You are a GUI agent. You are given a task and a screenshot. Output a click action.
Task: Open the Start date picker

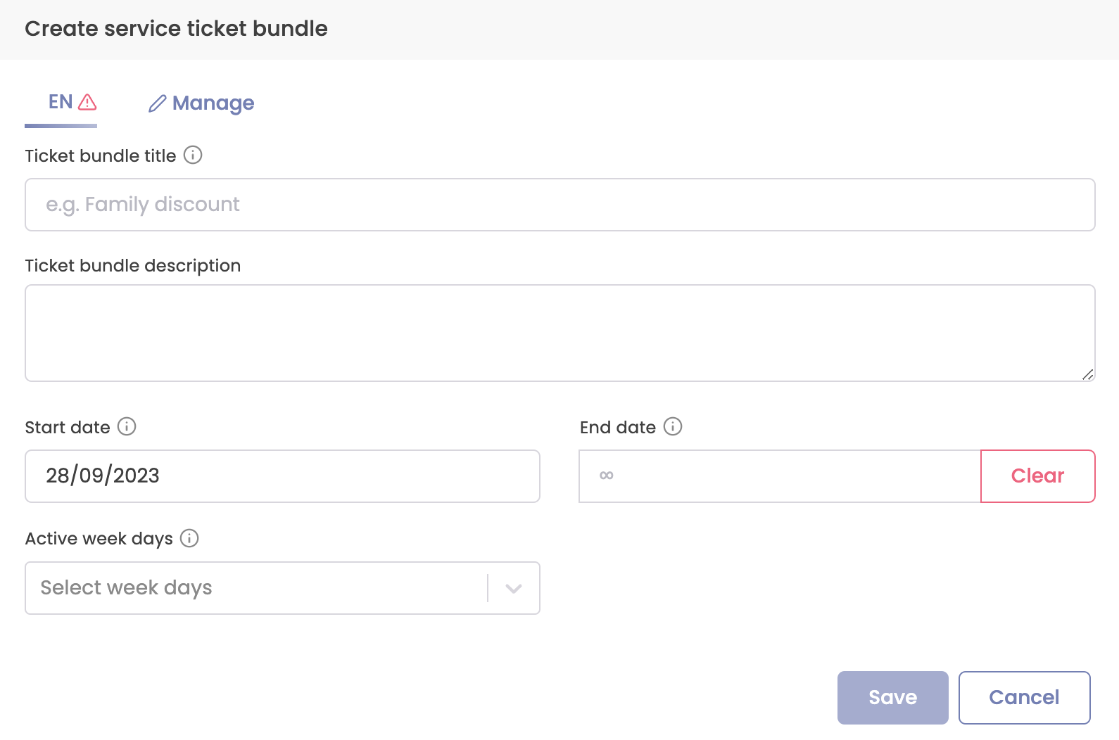[x=282, y=476]
